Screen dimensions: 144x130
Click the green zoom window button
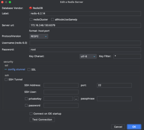10,2
